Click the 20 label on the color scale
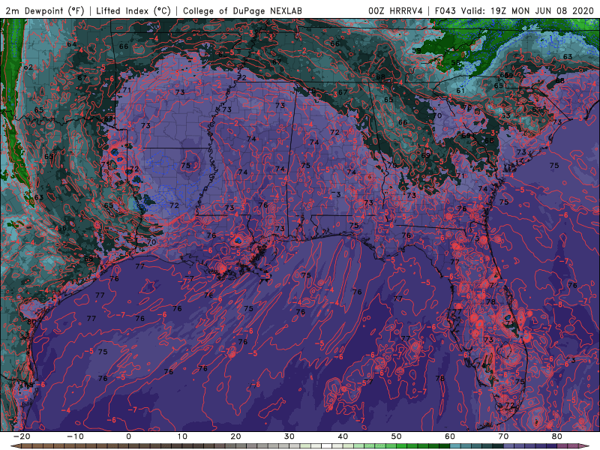 tap(235, 436)
